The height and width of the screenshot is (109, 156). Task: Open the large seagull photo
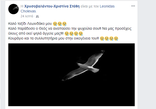click(x=71, y=75)
